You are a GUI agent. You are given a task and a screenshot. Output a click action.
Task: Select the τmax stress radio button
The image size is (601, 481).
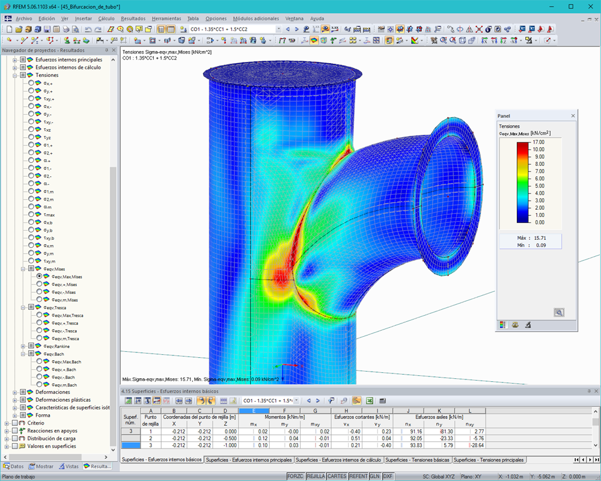click(31, 215)
